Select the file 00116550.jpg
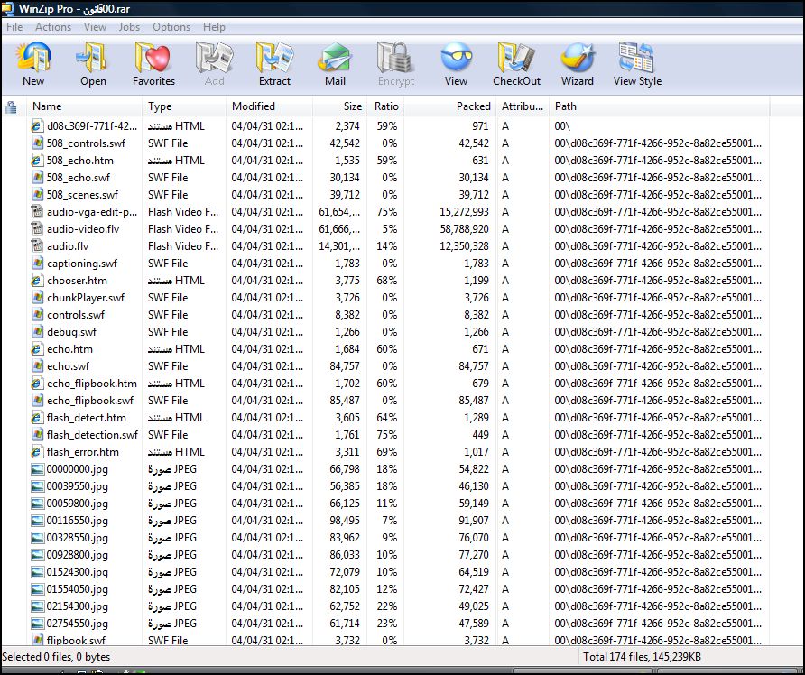805x675 pixels. coord(77,521)
